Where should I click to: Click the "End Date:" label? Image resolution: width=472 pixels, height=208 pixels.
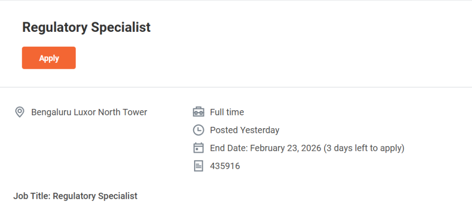(229, 148)
